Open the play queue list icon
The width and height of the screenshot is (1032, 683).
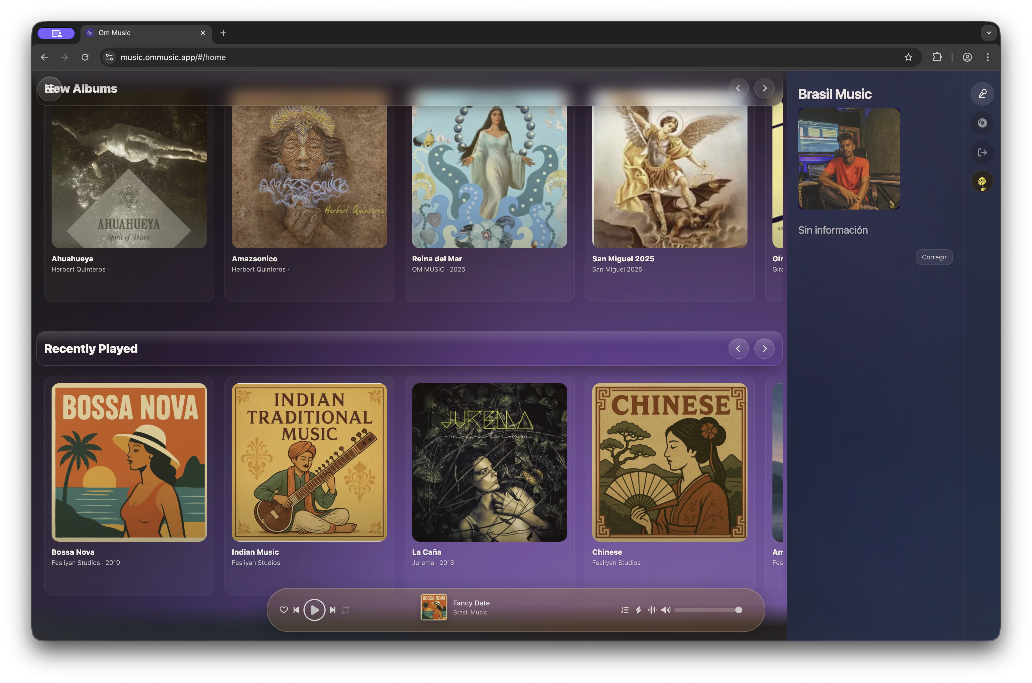click(x=625, y=610)
